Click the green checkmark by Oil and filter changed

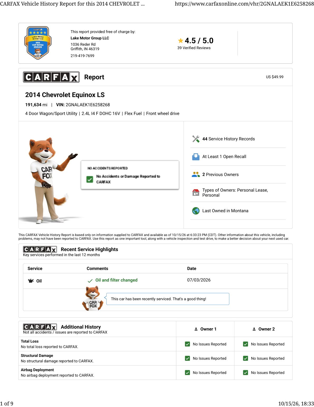tap(90, 281)
